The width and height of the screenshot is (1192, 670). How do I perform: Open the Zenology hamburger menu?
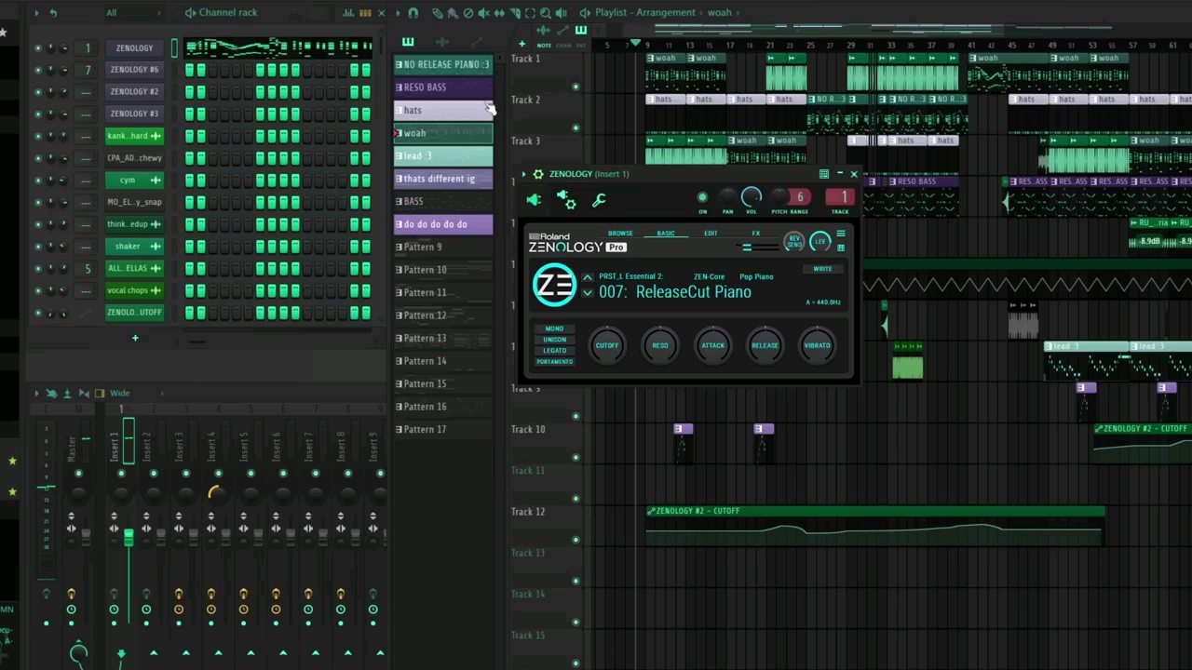coord(840,234)
